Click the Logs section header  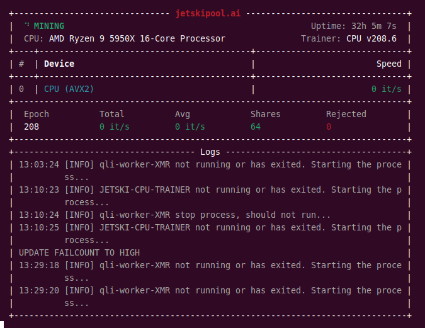pyautogui.click(x=210, y=152)
